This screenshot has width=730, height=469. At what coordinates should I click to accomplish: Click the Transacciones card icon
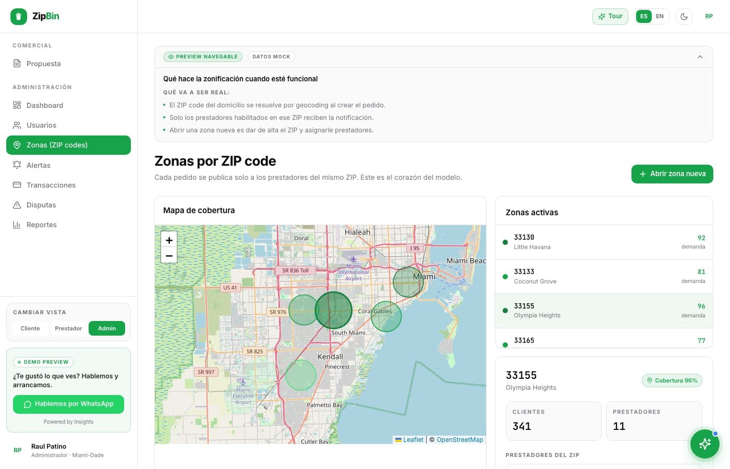click(17, 185)
